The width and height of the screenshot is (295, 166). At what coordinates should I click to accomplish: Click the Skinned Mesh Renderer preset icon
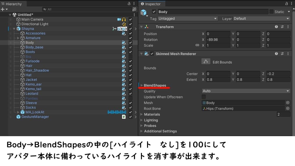pyautogui.click(x=282, y=54)
